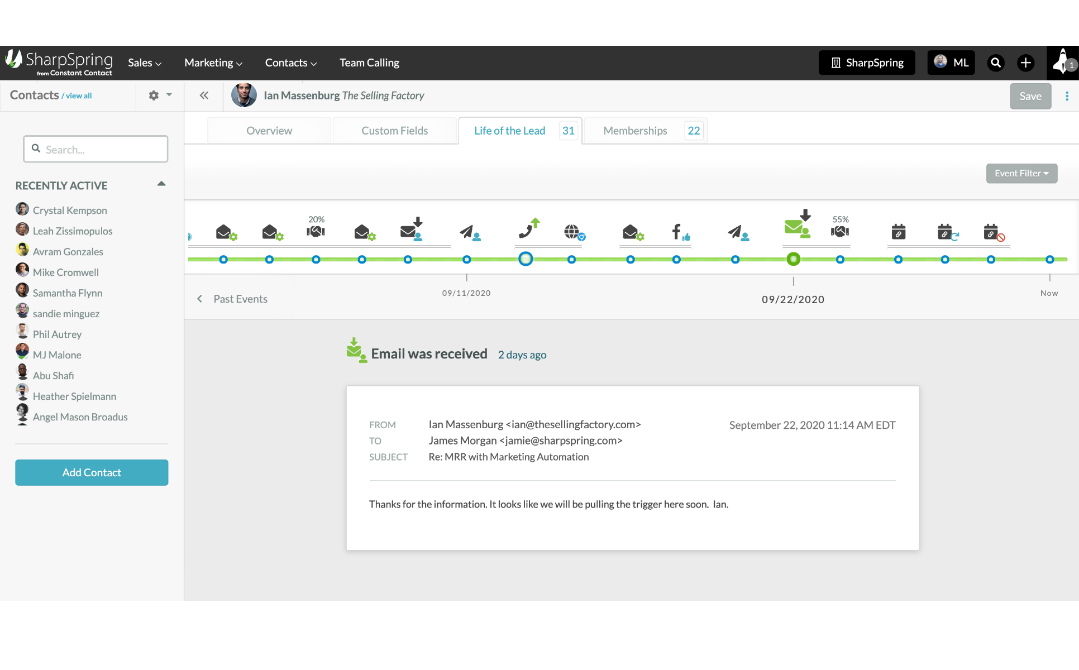Collapse the Recently Active list
Viewport: 1079px width, 670px height.
point(161,184)
